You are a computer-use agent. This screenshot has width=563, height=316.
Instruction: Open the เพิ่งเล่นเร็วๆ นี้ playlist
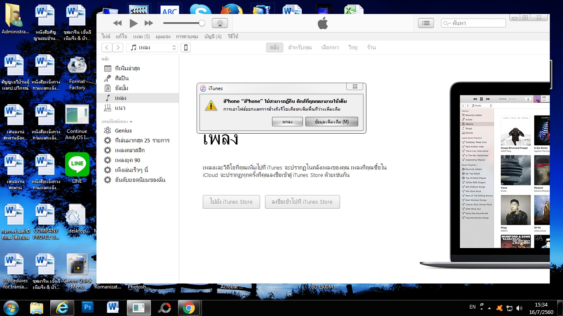[138, 170]
